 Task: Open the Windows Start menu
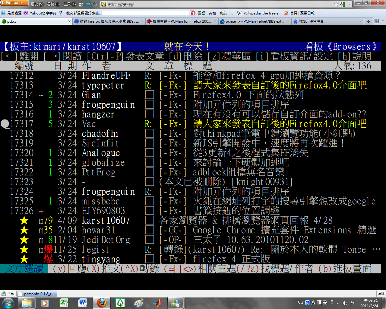tap(8, 303)
